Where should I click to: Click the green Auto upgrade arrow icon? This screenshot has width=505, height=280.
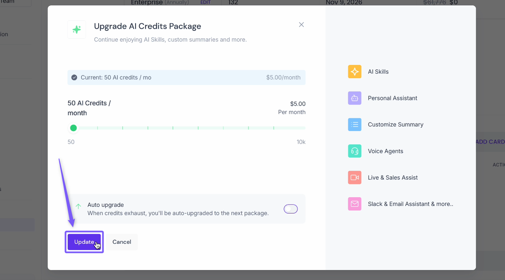(x=78, y=206)
